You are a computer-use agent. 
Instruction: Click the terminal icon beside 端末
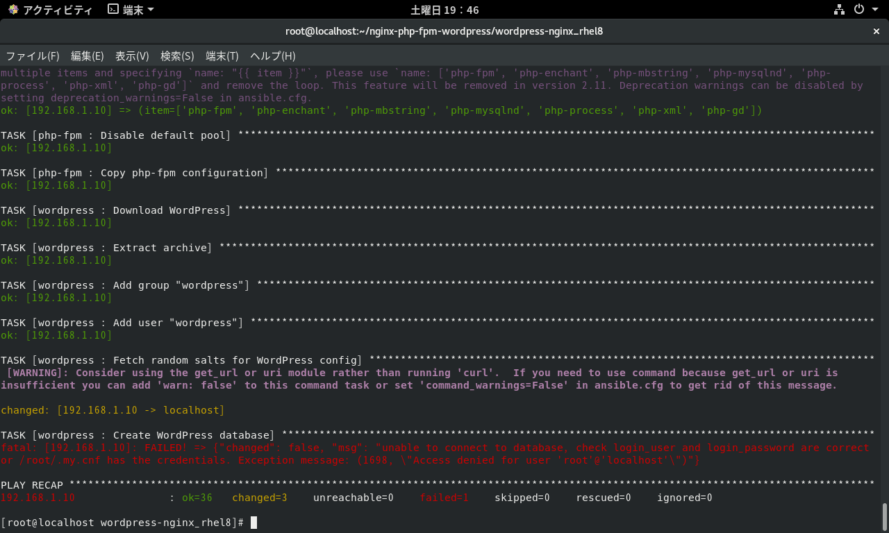click(113, 10)
